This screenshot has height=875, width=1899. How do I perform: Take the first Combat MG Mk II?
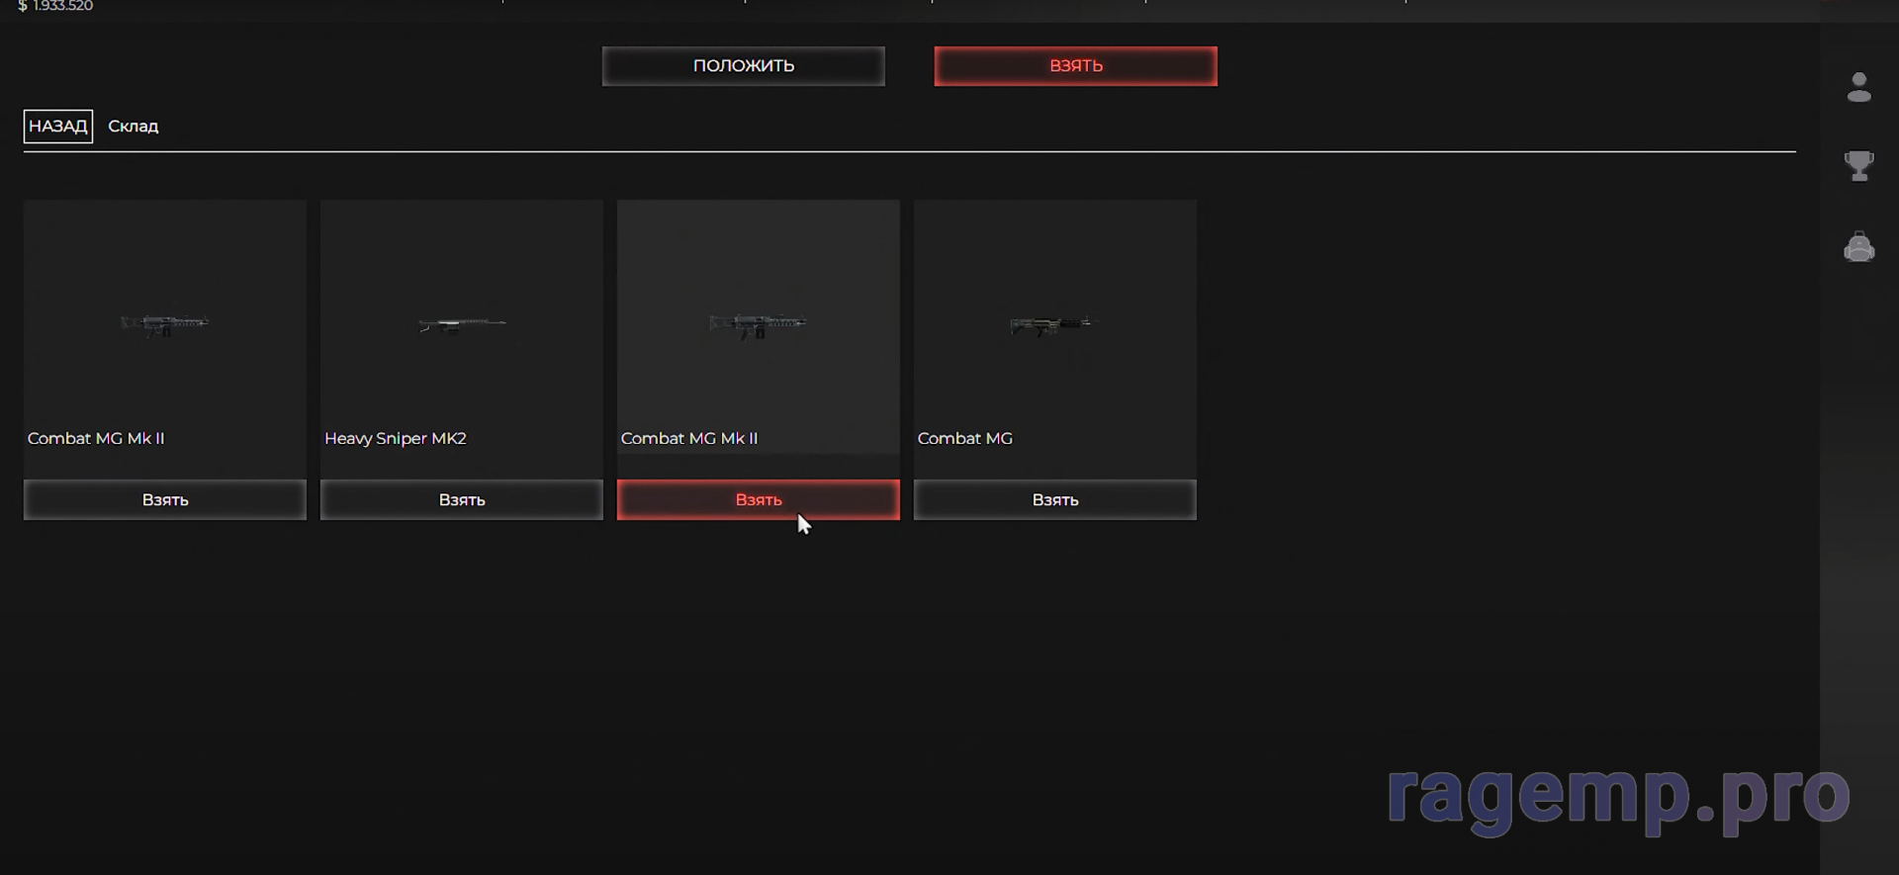(165, 499)
